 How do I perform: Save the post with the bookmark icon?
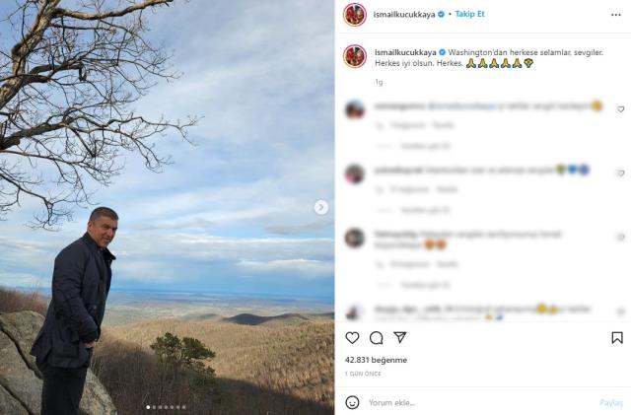617,338
